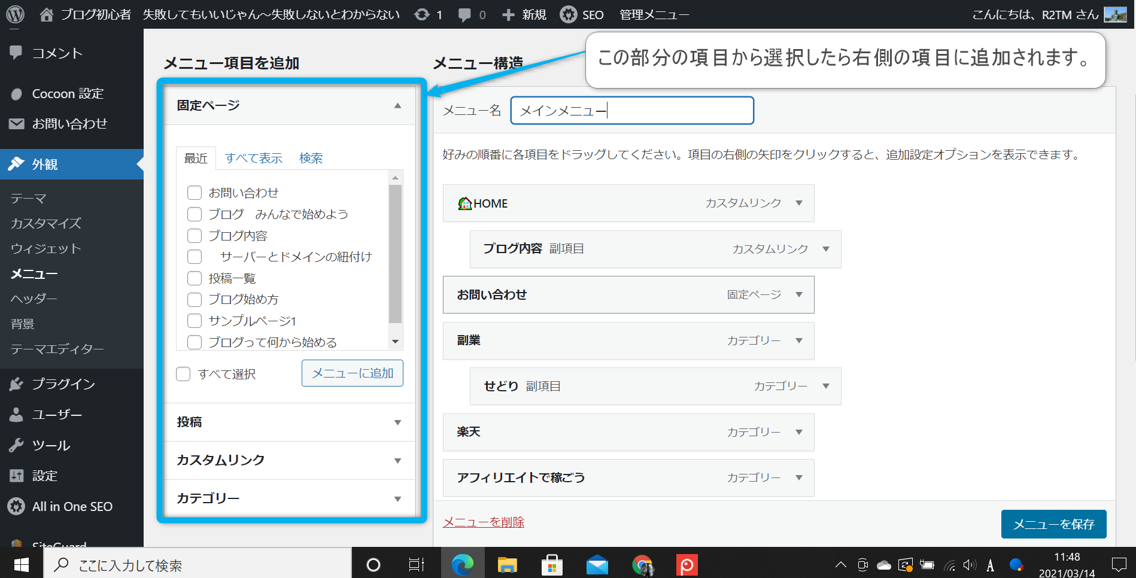The width and height of the screenshot is (1136, 578).
Task: Open the ウィジェット submenu item
Action: click(45, 248)
